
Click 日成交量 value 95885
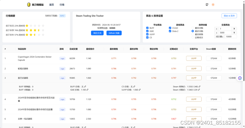(x=72, y=78)
